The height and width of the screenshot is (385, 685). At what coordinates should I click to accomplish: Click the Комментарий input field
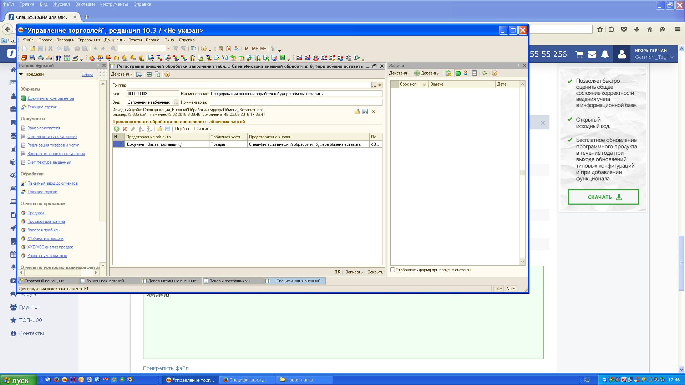[x=296, y=102]
